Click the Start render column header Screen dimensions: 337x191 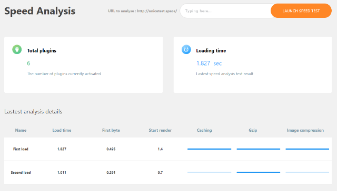(160, 130)
